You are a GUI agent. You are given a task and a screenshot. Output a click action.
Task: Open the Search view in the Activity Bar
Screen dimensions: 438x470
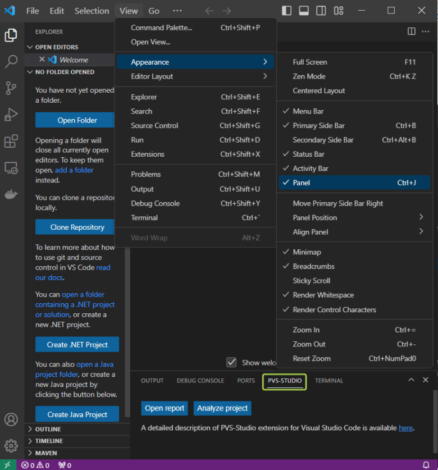(11, 61)
